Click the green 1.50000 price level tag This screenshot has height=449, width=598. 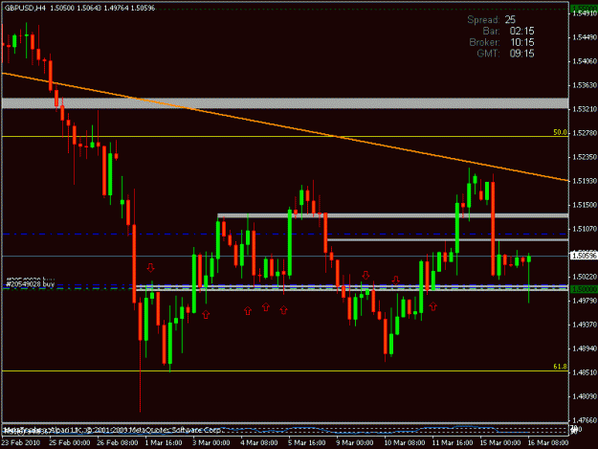584,289
